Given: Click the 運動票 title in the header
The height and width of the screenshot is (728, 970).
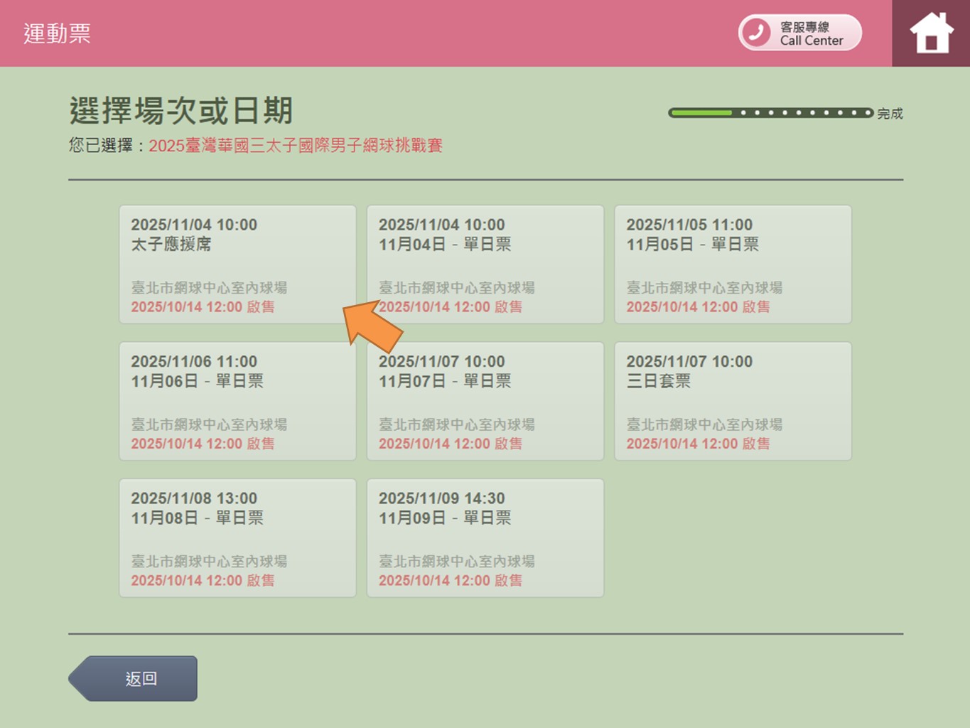Looking at the screenshot, I should point(57,33).
